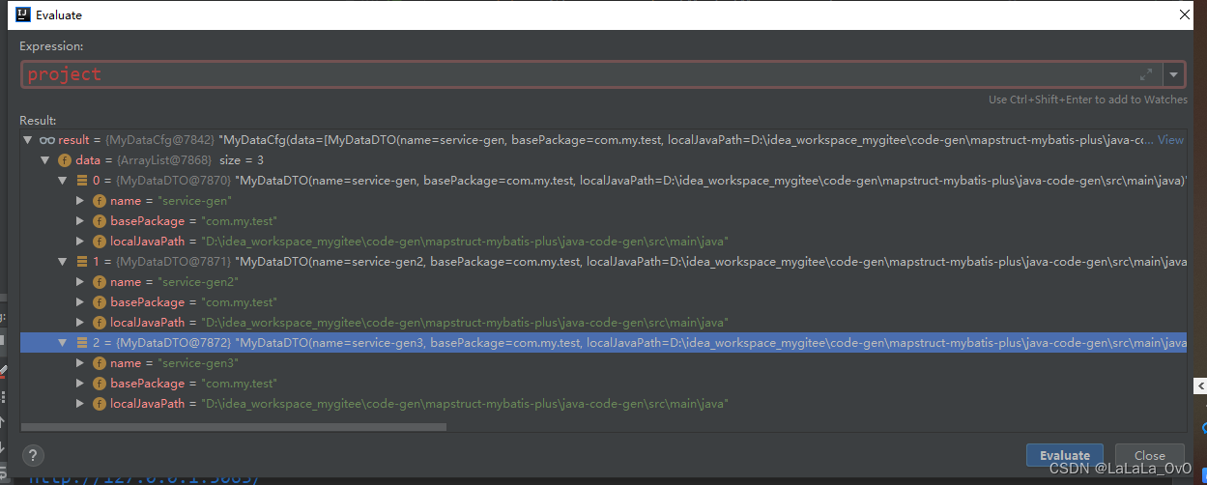
Task: Expand name = "service-gen3" field
Action: pyautogui.click(x=81, y=363)
